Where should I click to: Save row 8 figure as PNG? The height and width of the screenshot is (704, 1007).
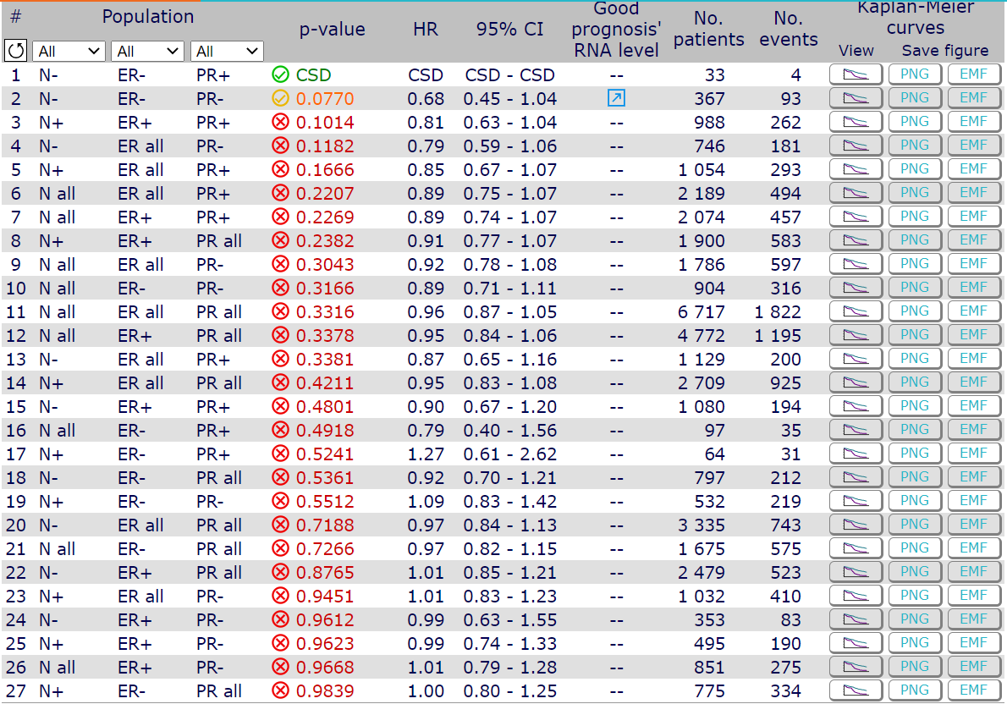click(x=915, y=240)
